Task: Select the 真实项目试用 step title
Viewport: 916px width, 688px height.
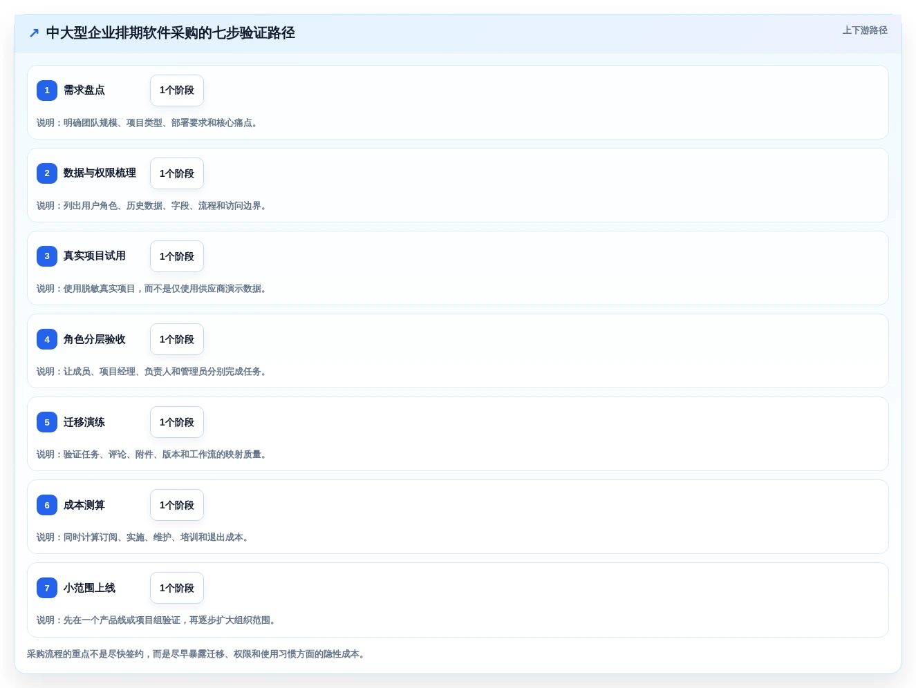Action: (95, 256)
